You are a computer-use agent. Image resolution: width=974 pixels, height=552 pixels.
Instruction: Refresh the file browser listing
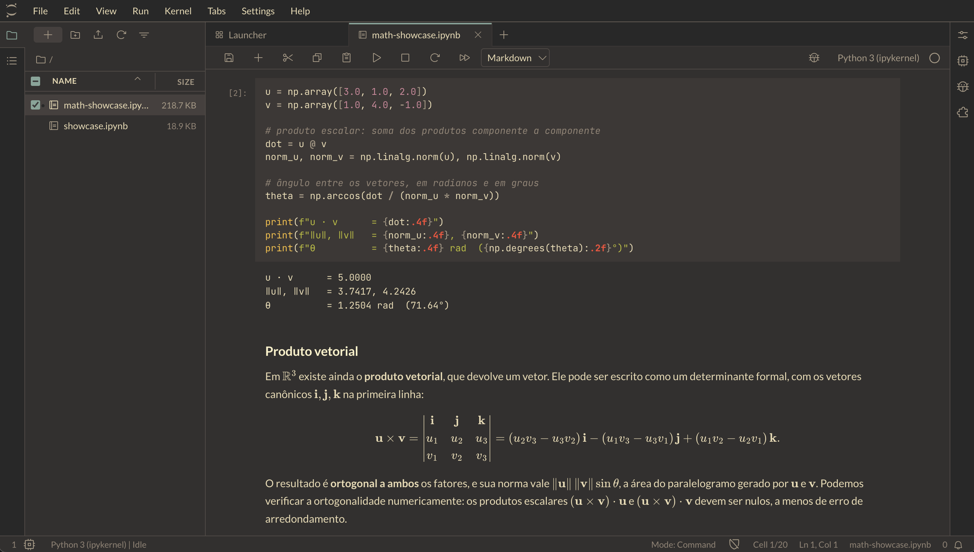(x=121, y=35)
